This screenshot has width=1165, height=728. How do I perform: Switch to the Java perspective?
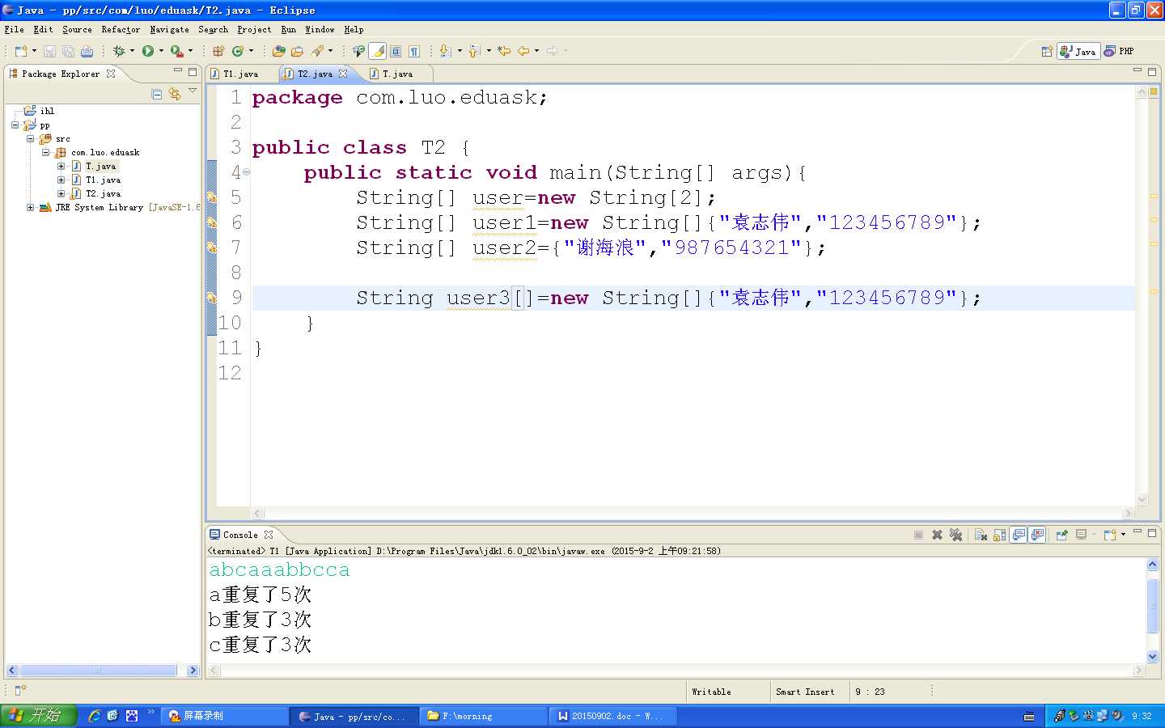[1078, 51]
